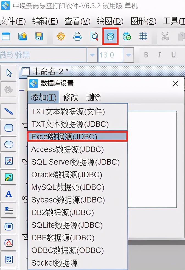Toggle the grid display icon
The width and height of the screenshot is (185, 270).
143,36
